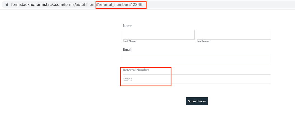Viewport: 295px width, 113px height.
Task: Focus the Last Name input box
Action: pyautogui.click(x=234, y=35)
